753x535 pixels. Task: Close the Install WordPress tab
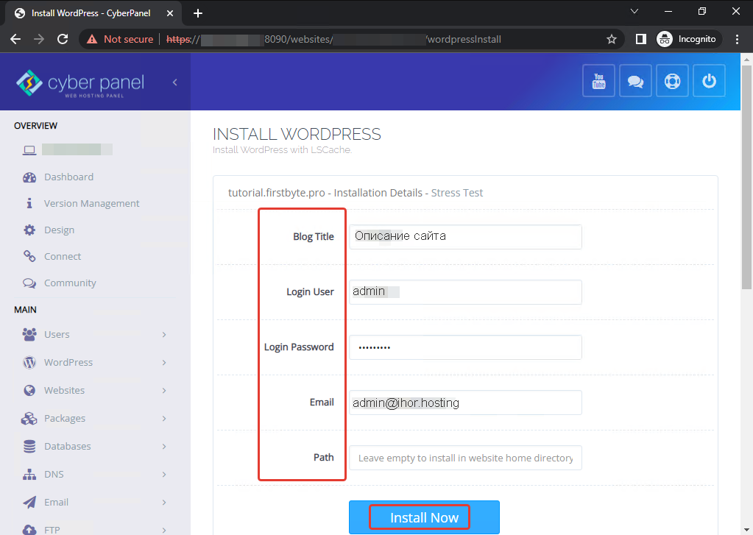coord(169,13)
